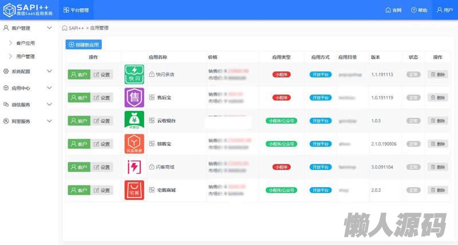
Task: Click 客户 button for 宅客商城
Action: pyautogui.click(x=79, y=190)
